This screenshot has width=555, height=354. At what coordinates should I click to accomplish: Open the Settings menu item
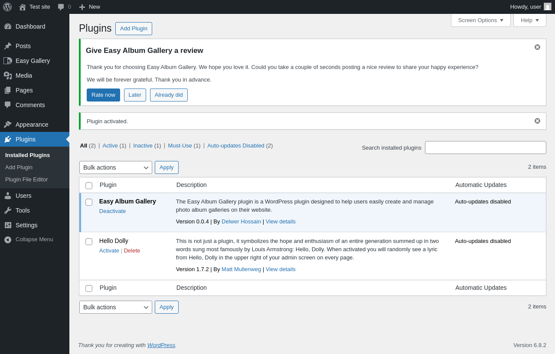click(35, 225)
